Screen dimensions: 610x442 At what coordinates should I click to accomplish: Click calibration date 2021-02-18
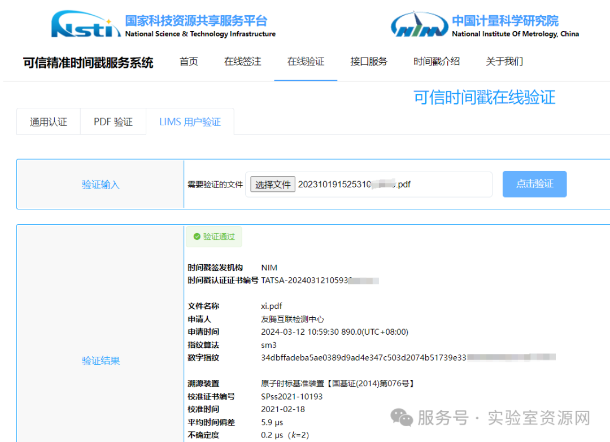tap(283, 409)
